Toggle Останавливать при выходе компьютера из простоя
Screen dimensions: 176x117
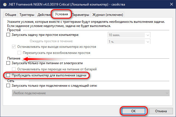(x=14, y=47)
